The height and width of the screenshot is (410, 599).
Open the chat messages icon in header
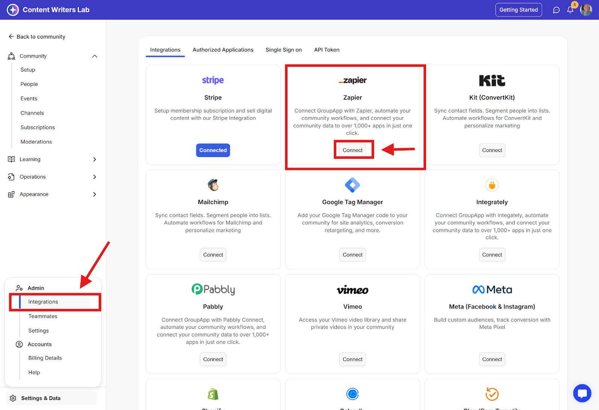(x=556, y=10)
